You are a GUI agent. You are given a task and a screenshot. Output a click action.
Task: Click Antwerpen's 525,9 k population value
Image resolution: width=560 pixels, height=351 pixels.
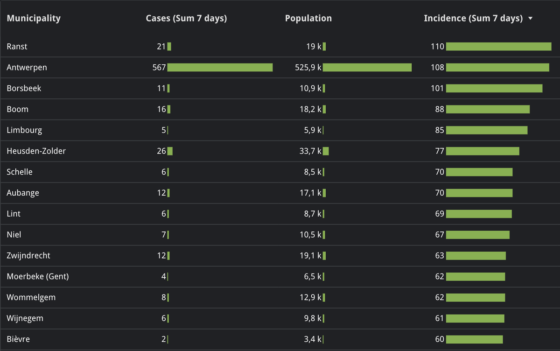pyautogui.click(x=308, y=68)
